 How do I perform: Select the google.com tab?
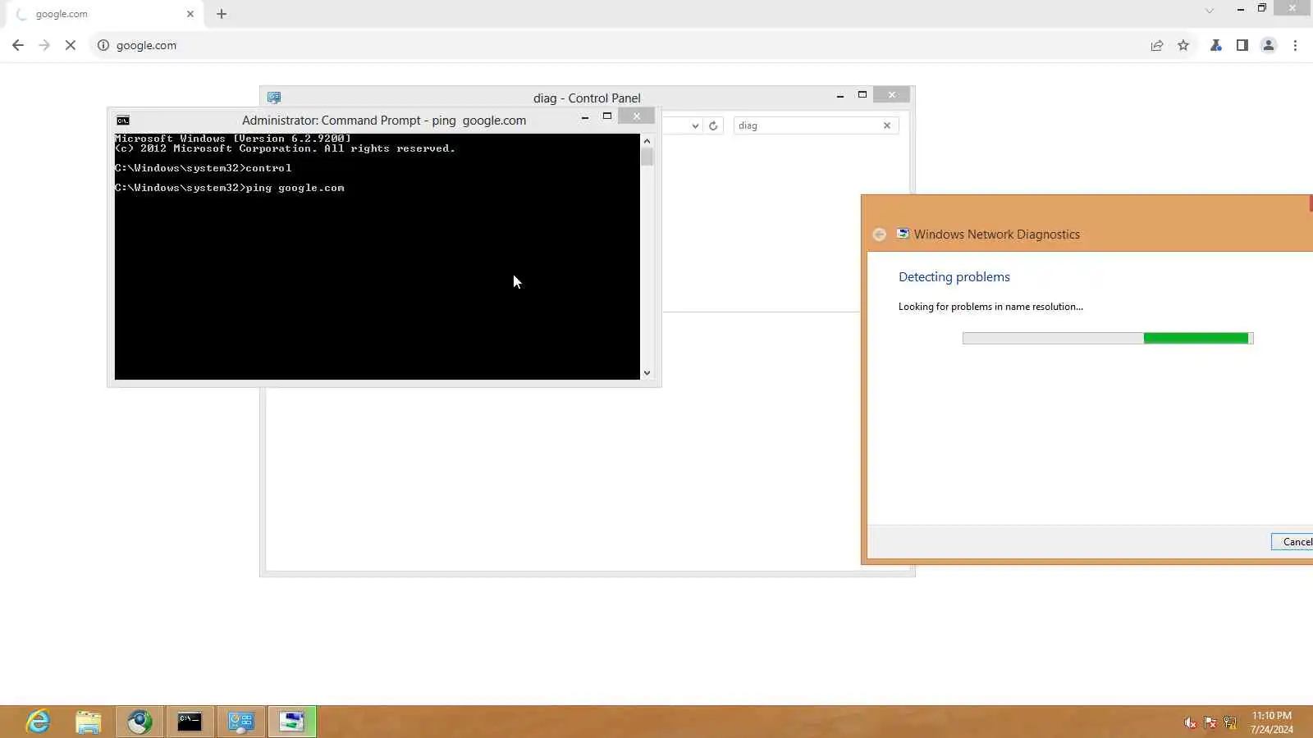(x=103, y=14)
